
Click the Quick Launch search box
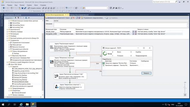165,2
